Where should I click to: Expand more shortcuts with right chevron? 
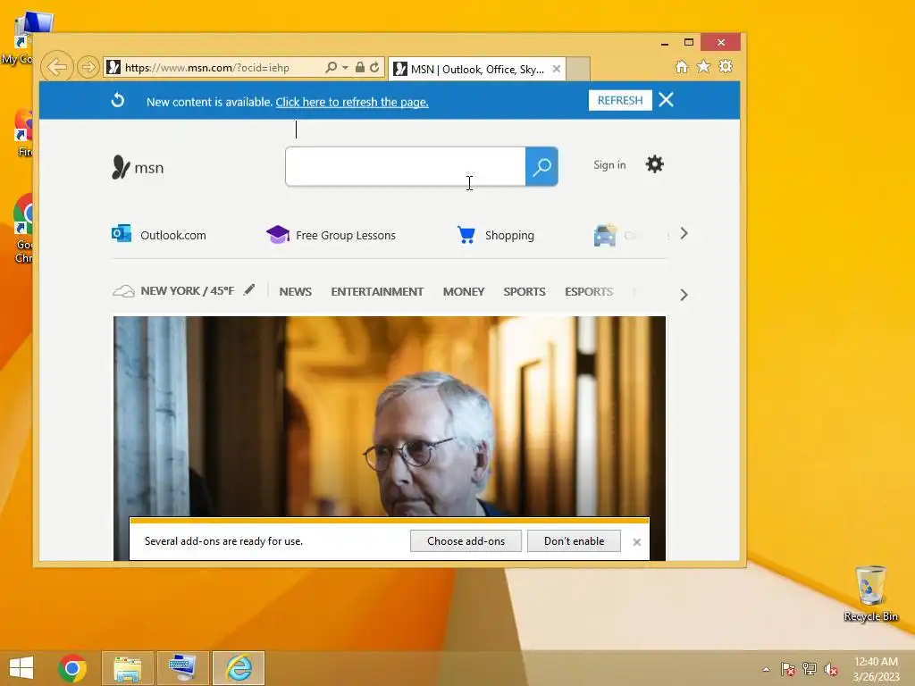pos(684,234)
